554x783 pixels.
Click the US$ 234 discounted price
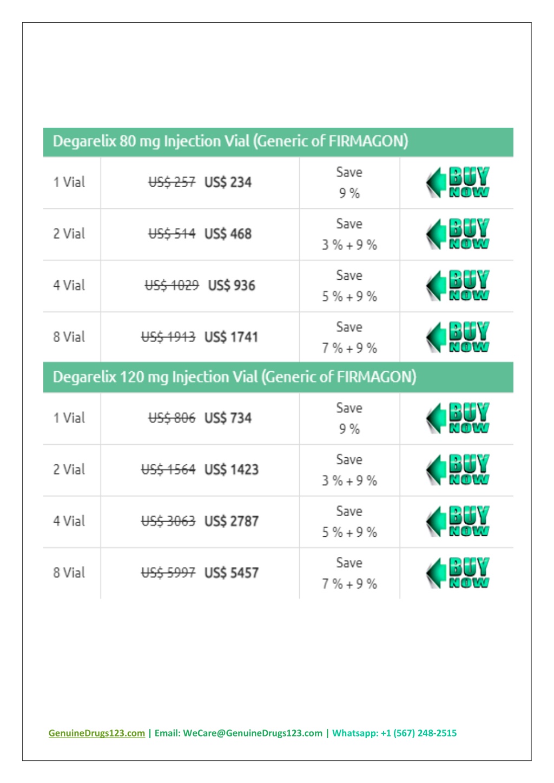point(228,182)
